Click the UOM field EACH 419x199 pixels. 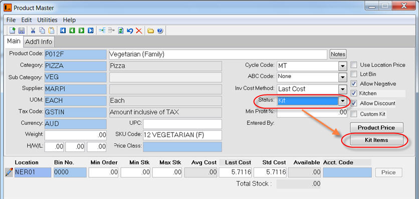75,100
